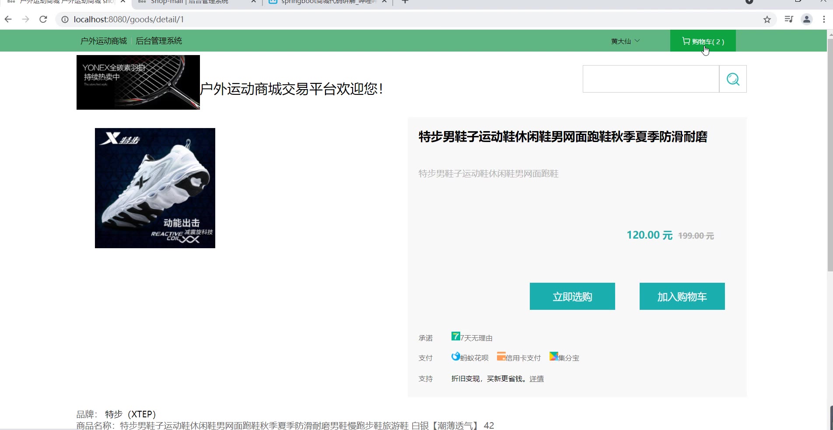Click the site info icon in address bar
The image size is (833, 430).
pyautogui.click(x=65, y=19)
